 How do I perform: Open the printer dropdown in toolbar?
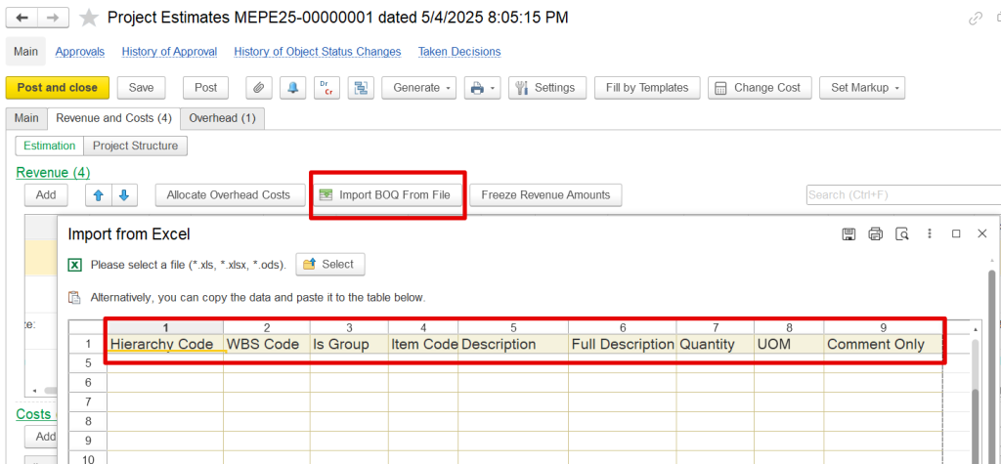pyautogui.click(x=481, y=88)
